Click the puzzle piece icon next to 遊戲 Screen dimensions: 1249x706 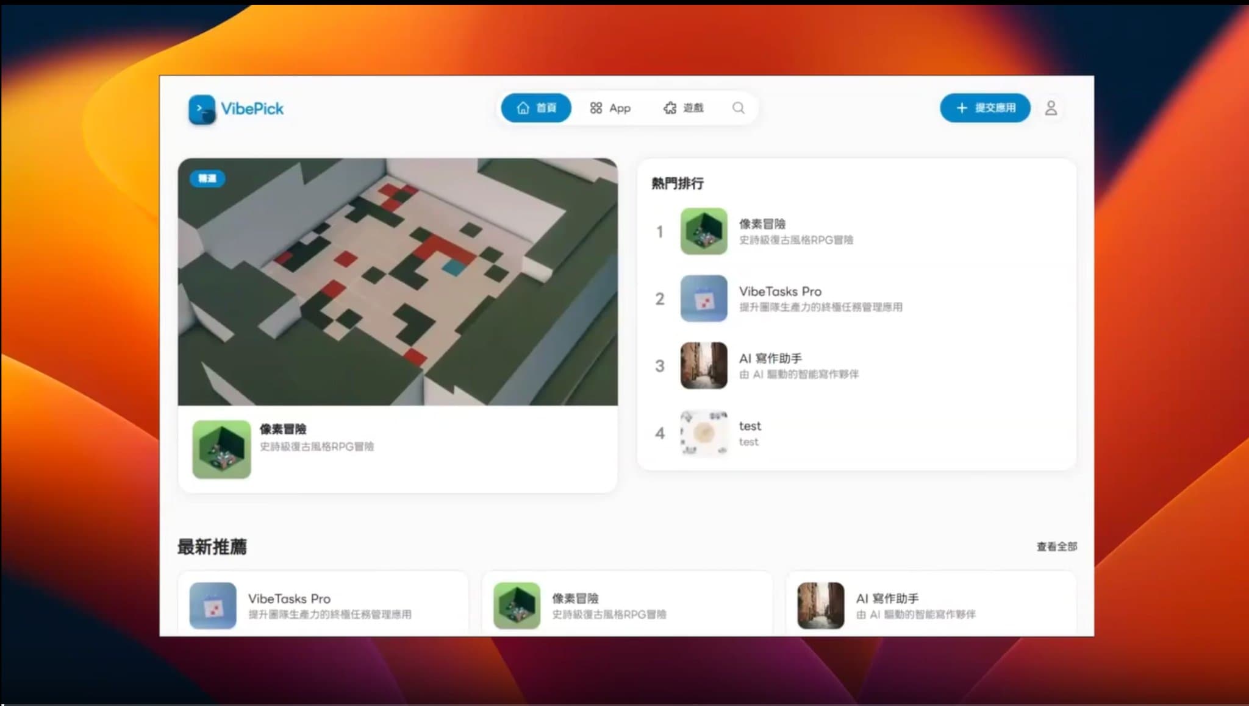[x=669, y=107]
